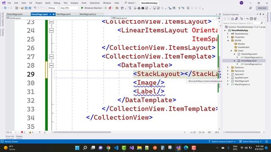Open the Windows Start menu
The height and width of the screenshot is (152, 271).
click(x=77, y=148)
